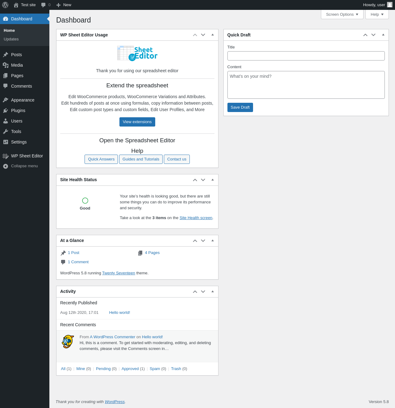Collapse the WP Sheet Editor Usage panel

(x=213, y=35)
